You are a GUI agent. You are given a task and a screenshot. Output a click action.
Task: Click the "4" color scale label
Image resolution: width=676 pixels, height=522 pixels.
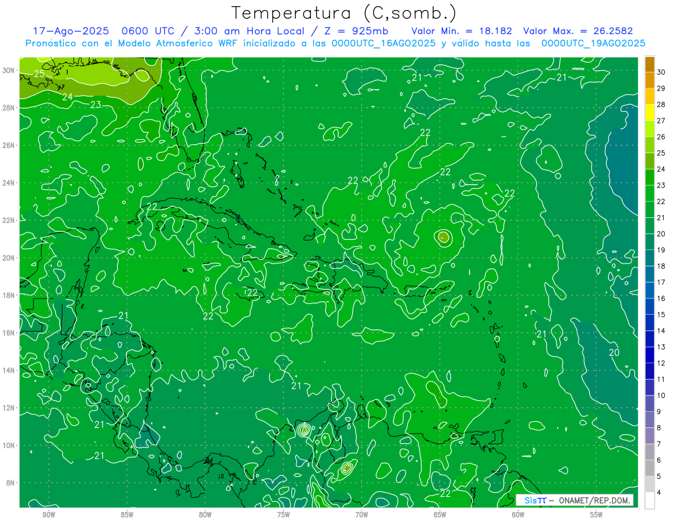(660, 493)
